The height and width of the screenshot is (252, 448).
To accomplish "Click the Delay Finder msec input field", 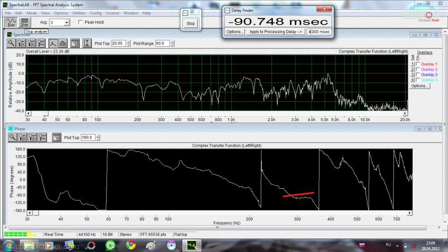I will [319, 32].
